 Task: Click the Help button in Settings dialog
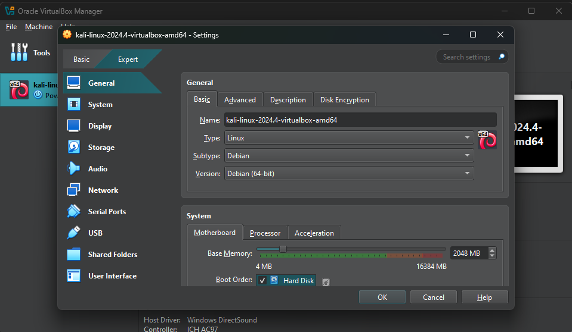click(x=484, y=297)
